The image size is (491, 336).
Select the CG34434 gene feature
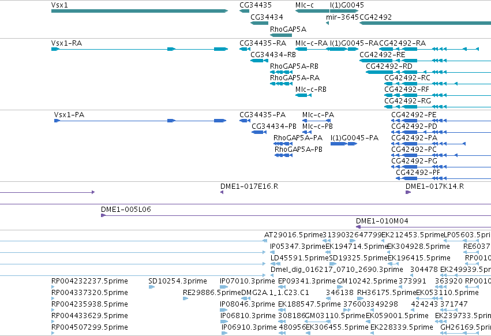click(x=259, y=23)
